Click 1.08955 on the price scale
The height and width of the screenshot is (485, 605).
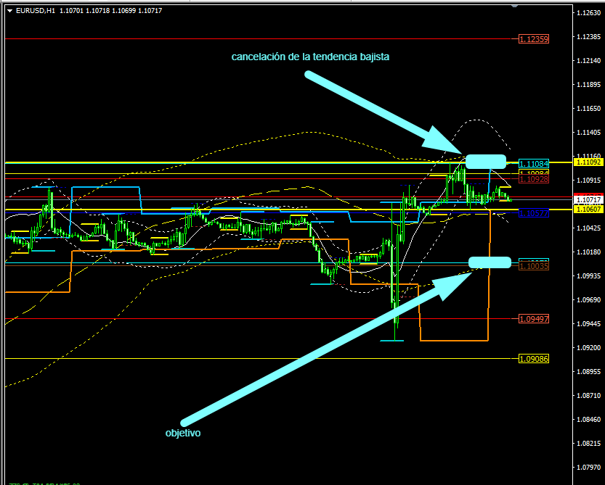tap(589, 371)
